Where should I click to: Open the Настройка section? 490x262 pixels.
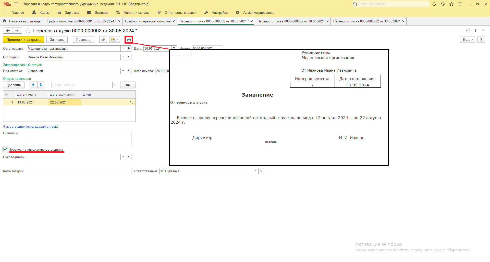216,13
